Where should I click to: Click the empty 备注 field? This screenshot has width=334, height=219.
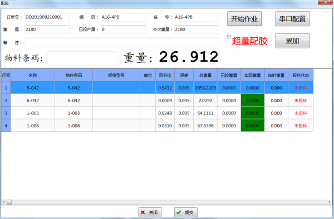[x=122, y=42]
